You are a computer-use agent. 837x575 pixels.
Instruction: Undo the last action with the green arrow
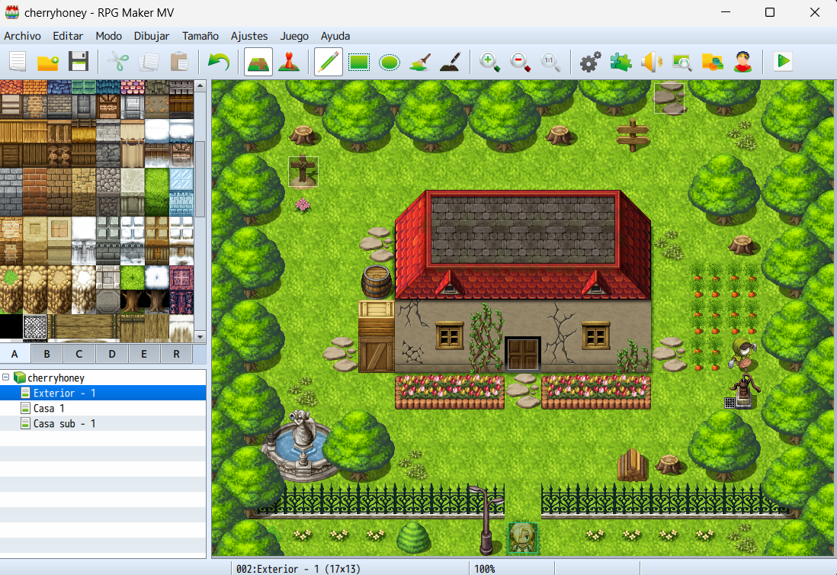tap(218, 62)
